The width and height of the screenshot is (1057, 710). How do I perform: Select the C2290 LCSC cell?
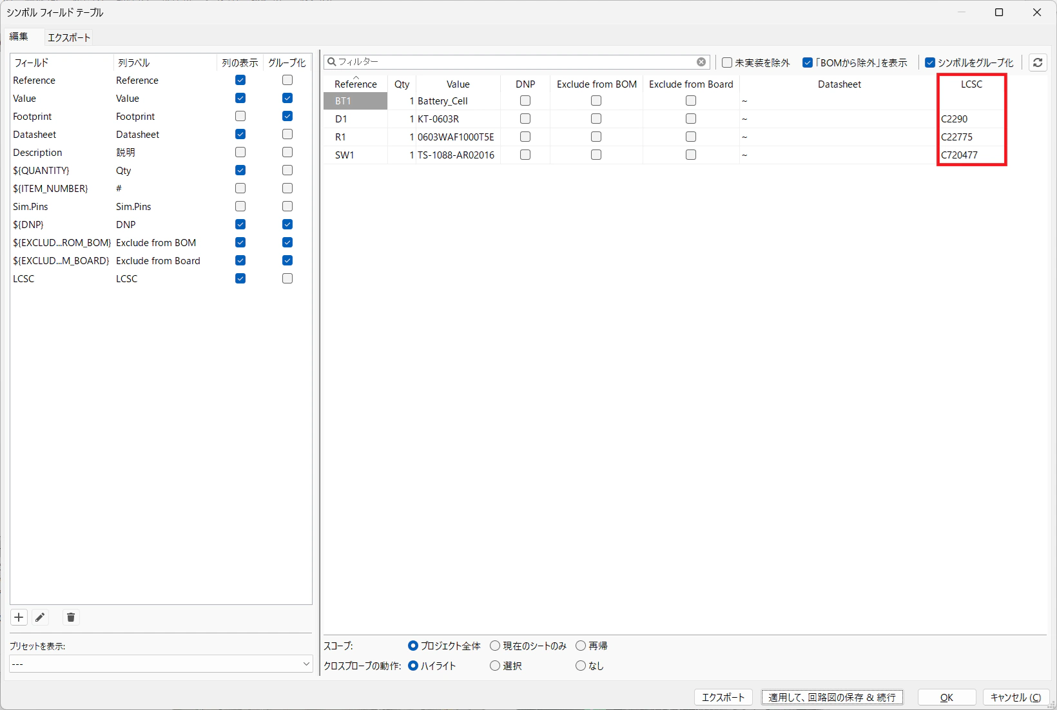tap(971, 119)
